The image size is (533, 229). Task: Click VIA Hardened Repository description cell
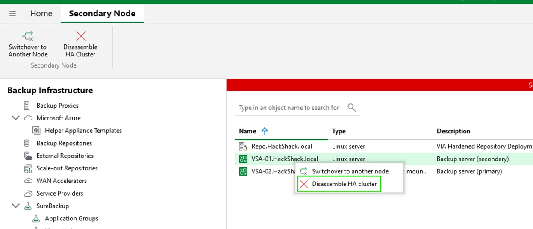click(485, 147)
